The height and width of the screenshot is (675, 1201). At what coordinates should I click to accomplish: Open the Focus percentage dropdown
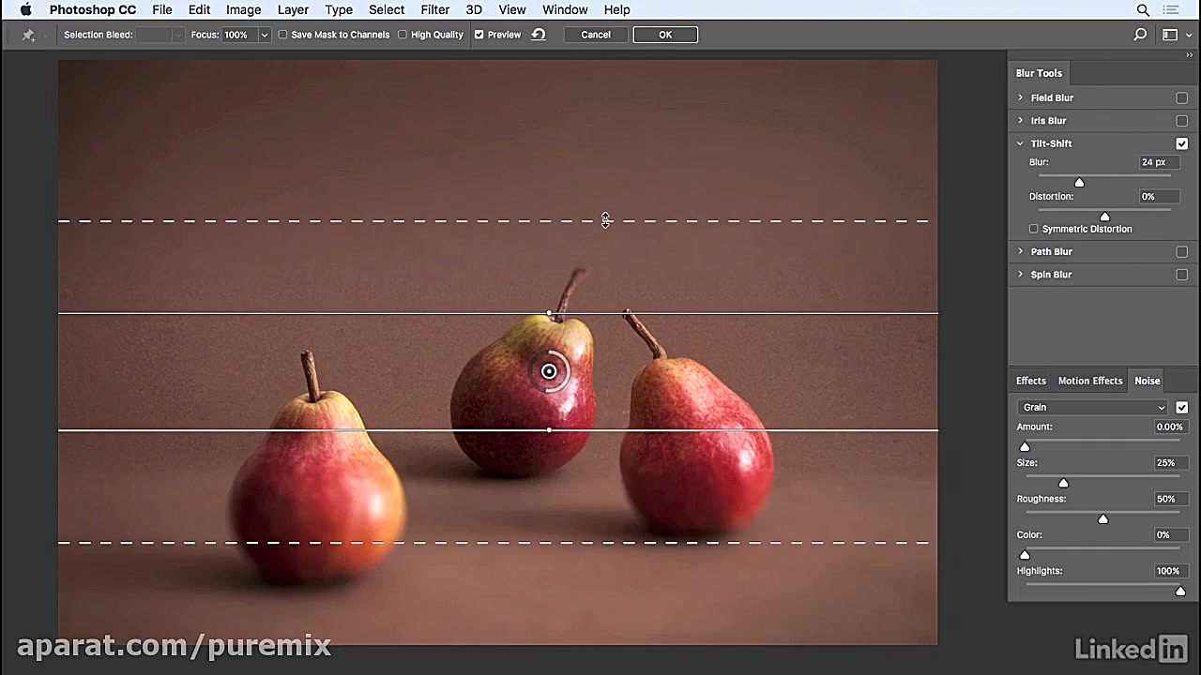pyautogui.click(x=264, y=35)
